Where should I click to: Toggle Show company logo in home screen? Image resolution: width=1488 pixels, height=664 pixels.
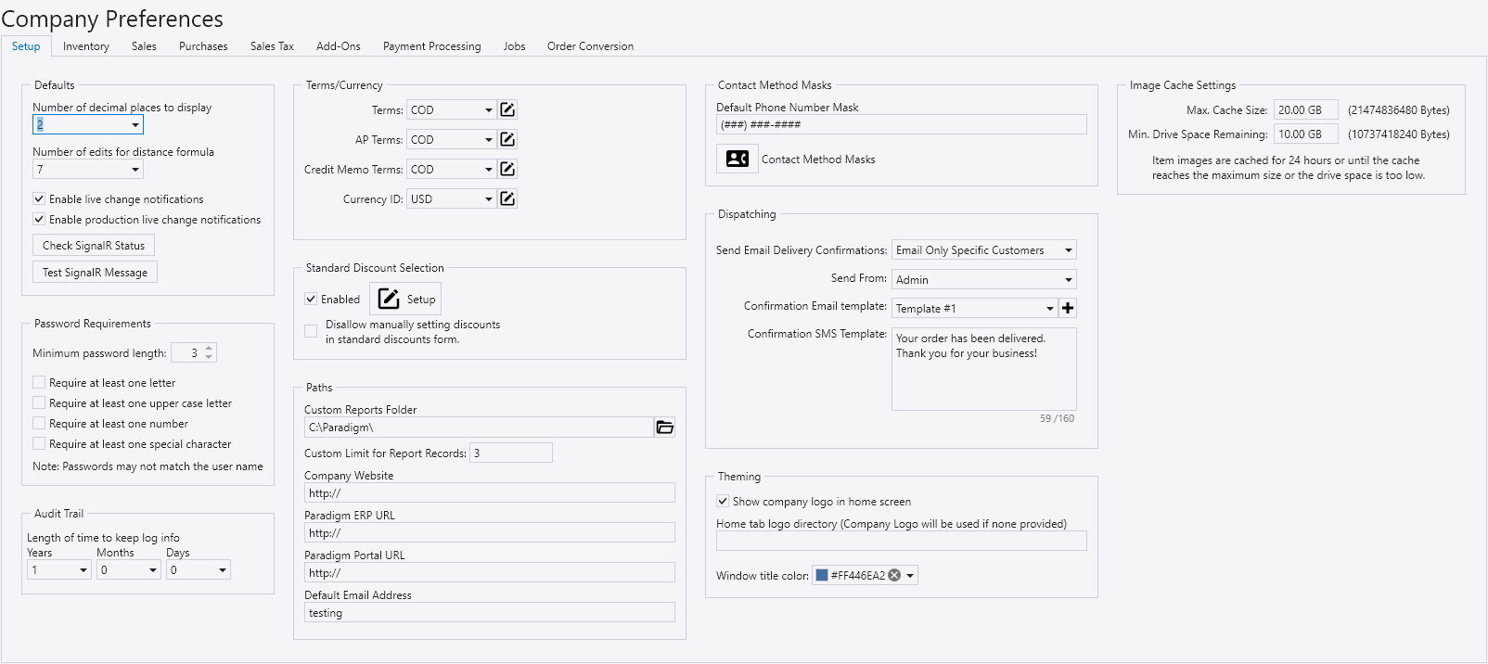tap(723, 502)
